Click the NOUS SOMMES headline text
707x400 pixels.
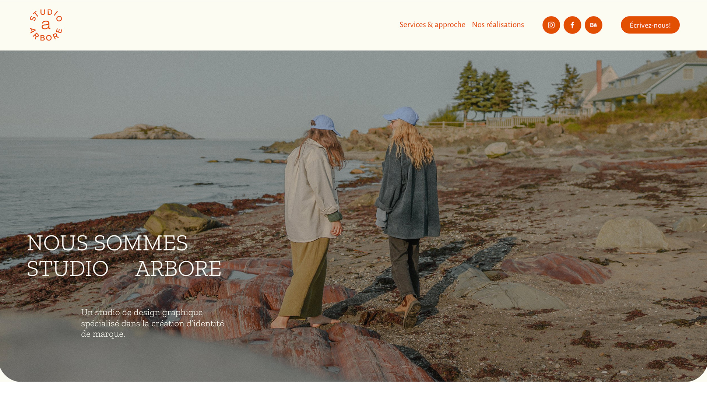click(108, 243)
